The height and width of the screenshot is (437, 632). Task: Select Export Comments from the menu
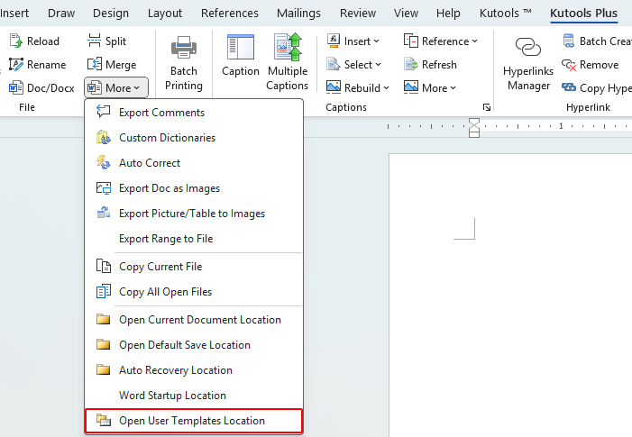pos(161,113)
